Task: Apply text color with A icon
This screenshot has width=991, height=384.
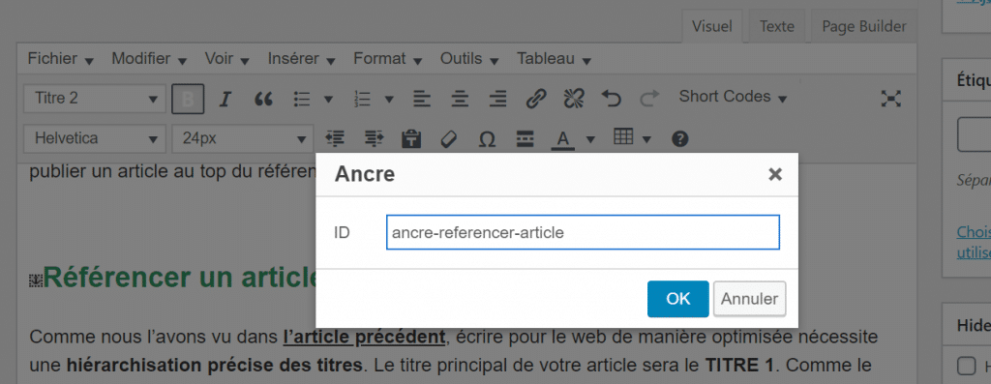Action: (562, 138)
